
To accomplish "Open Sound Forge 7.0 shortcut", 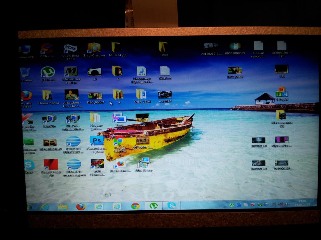I will coord(50,164).
